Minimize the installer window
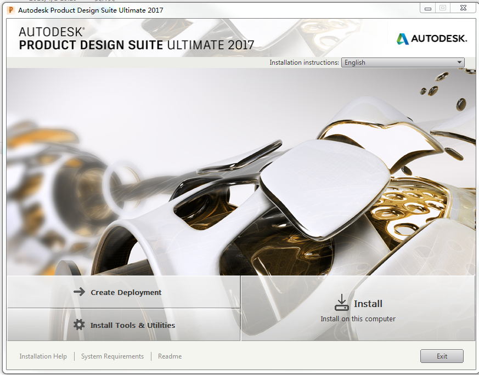479x375 pixels. [x=428, y=8]
